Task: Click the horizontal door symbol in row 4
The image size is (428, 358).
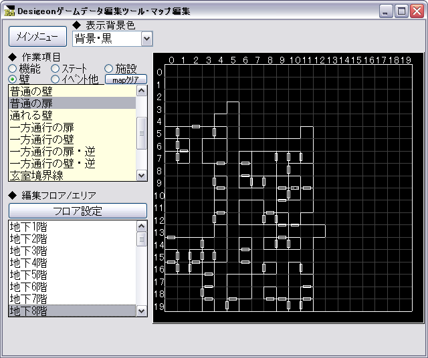Action: pos(196,126)
